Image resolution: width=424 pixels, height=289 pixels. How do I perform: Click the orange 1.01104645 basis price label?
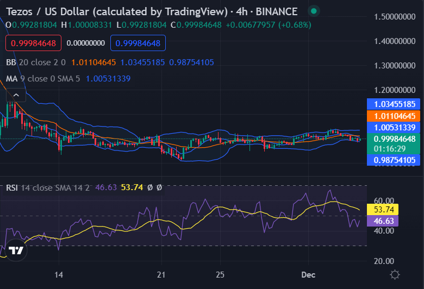coord(394,116)
